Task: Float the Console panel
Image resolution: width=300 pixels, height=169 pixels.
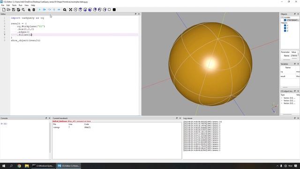Action: click(46, 118)
